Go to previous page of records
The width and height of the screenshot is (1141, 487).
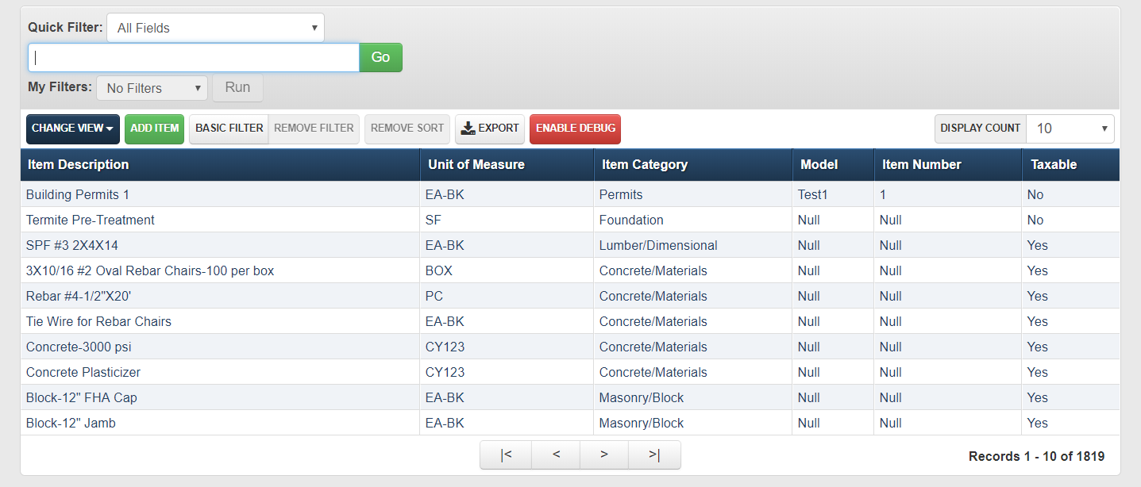point(556,455)
